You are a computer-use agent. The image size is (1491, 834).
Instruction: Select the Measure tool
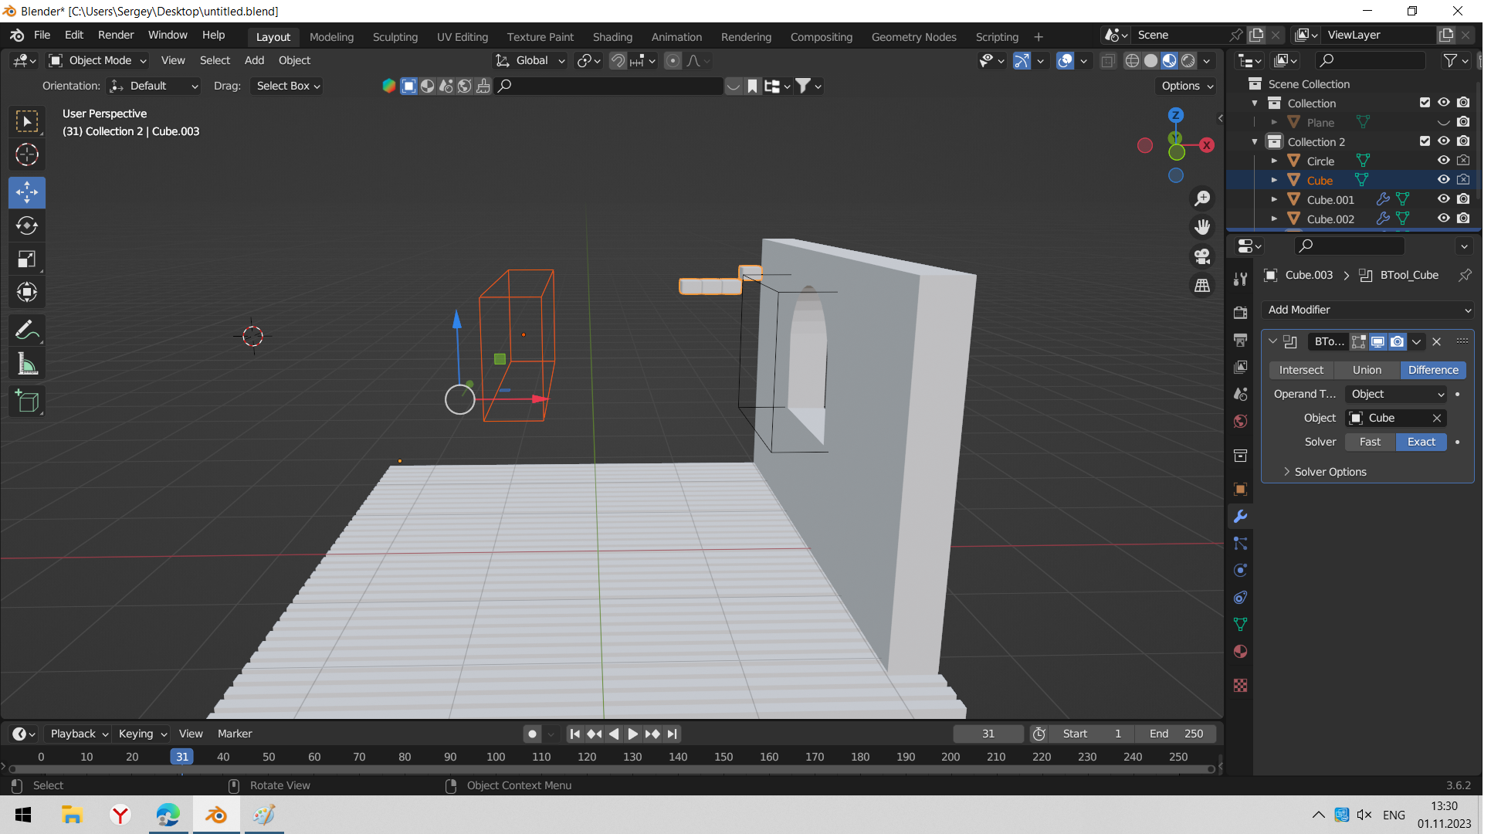[27, 364]
